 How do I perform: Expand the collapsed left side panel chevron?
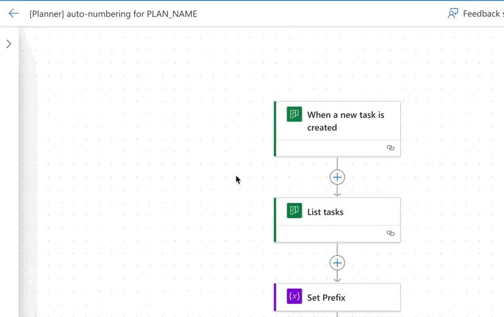tap(9, 43)
